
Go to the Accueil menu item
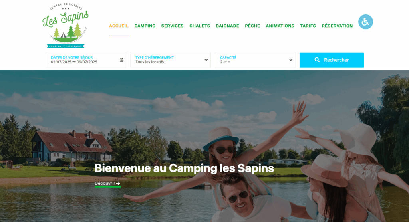pyautogui.click(x=119, y=26)
